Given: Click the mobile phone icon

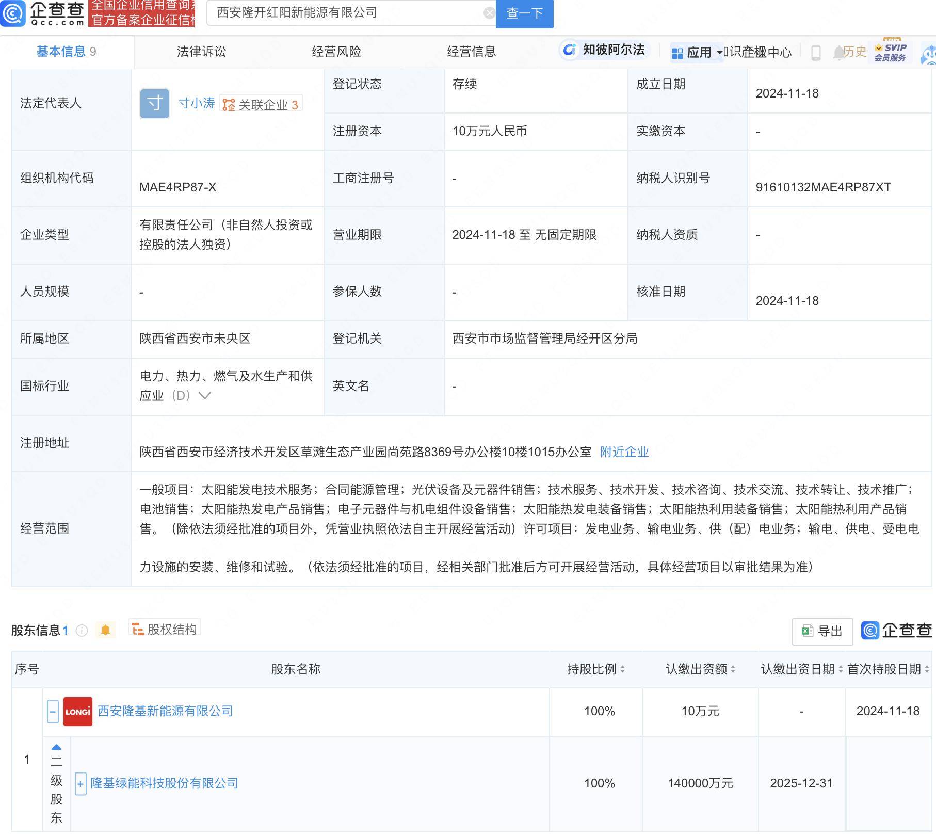Looking at the screenshot, I should pos(816,53).
